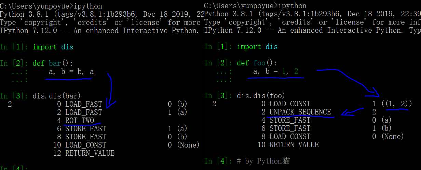Click the 'In [3]:' prompt in left terminal

[14, 96]
